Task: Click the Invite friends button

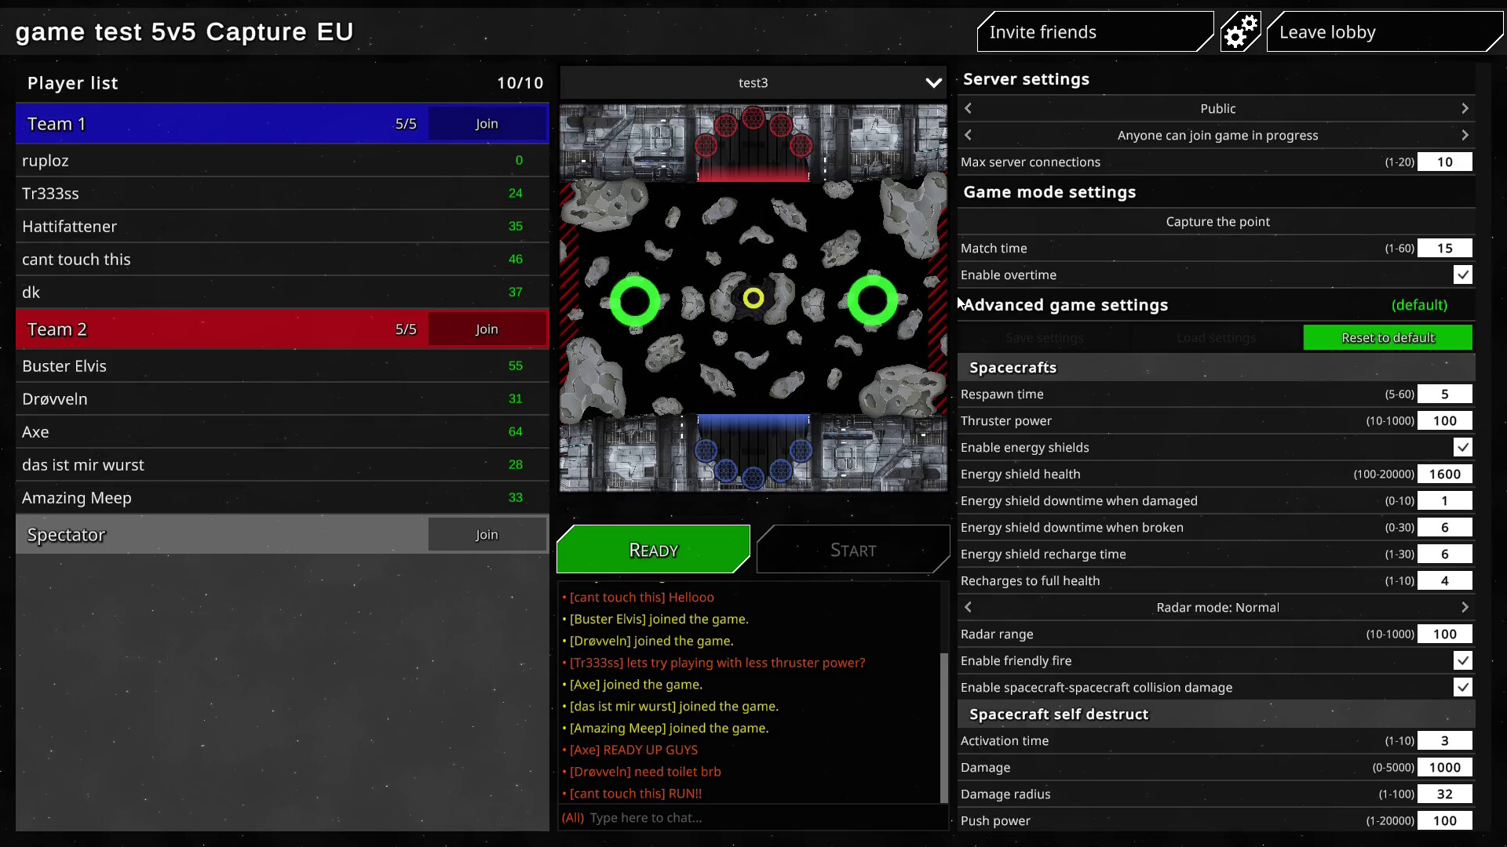Action: pos(1094,31)
